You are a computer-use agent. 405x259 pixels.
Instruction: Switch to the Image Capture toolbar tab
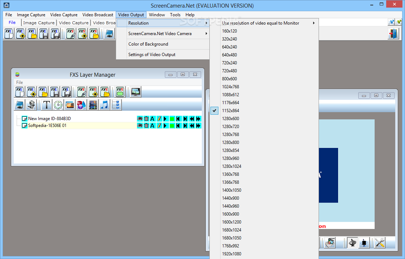pyautogui.click(x=39, y=23)
